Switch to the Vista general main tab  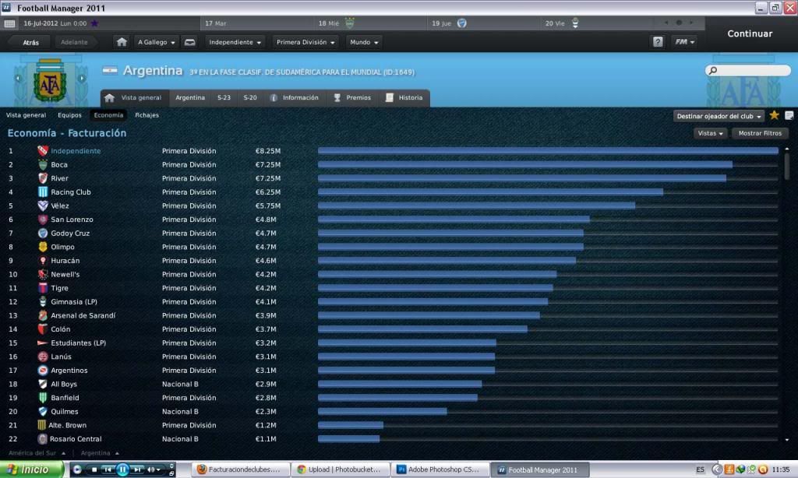[135, 97]
